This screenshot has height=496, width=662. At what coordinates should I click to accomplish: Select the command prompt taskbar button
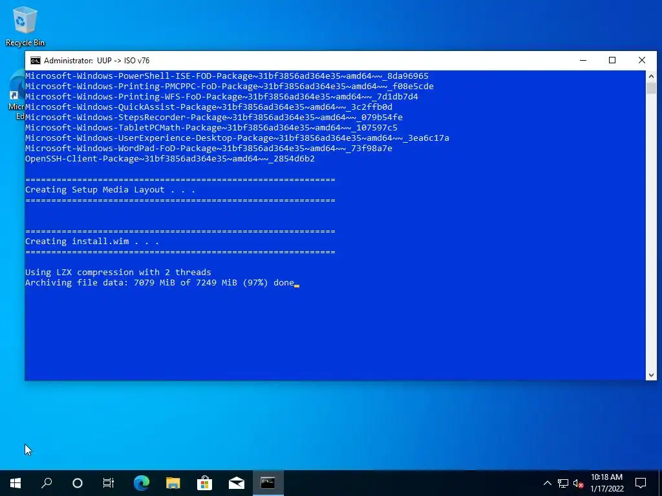(268, 482)
